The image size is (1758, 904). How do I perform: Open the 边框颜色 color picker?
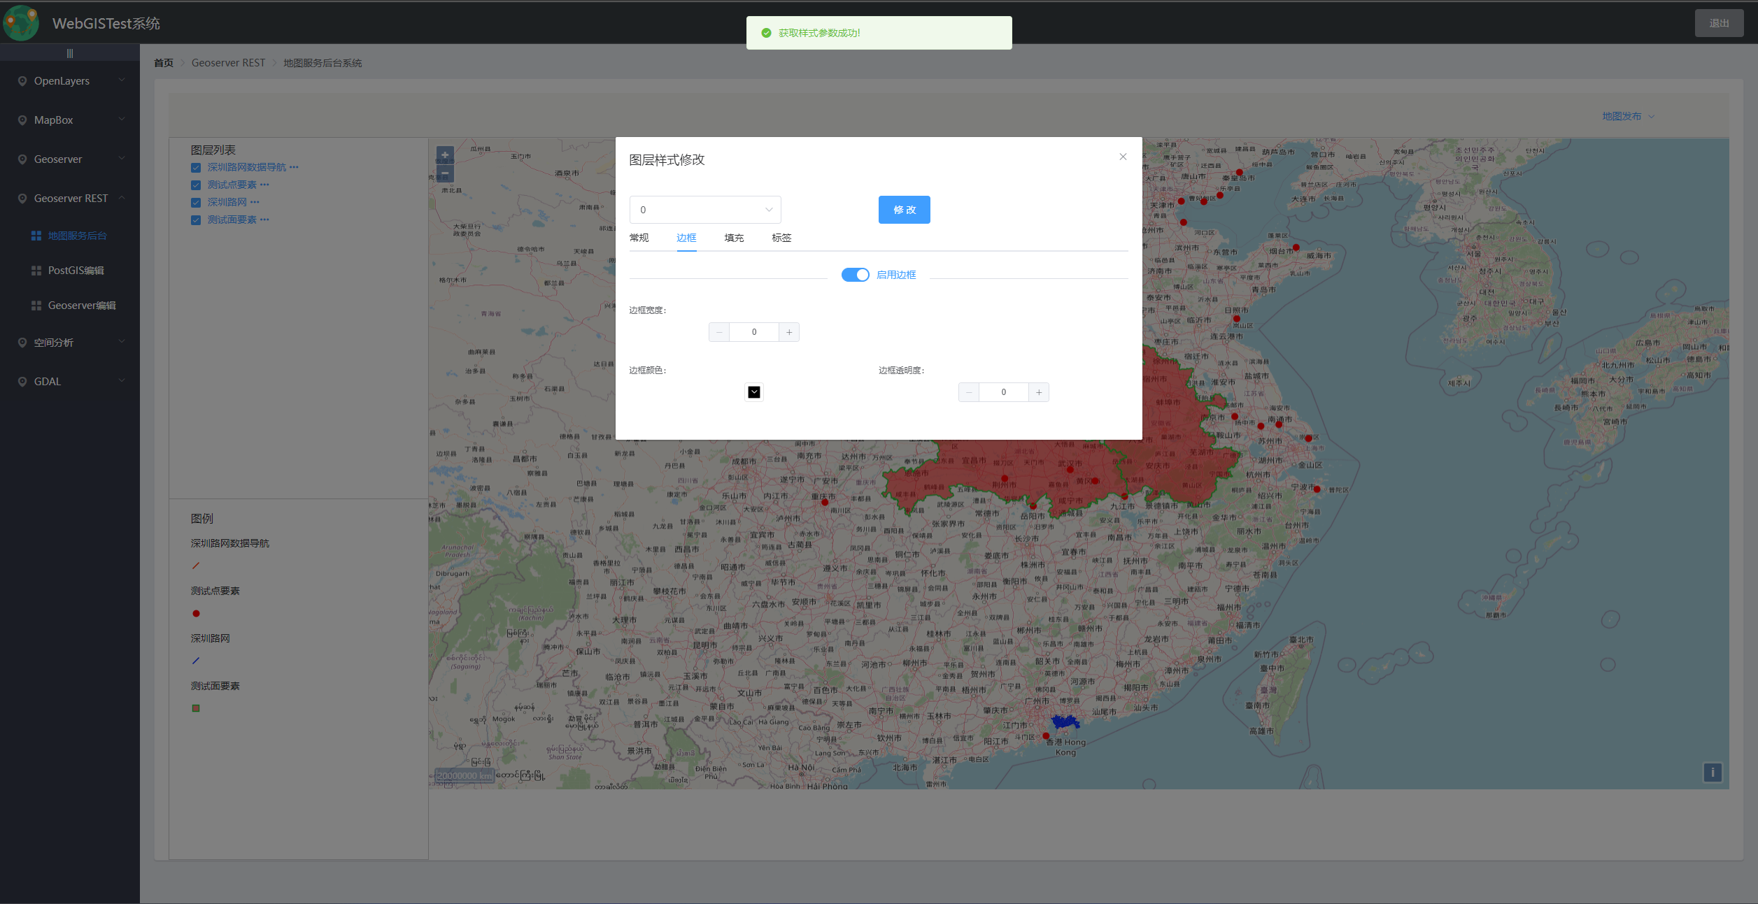(x=754, y=392)
